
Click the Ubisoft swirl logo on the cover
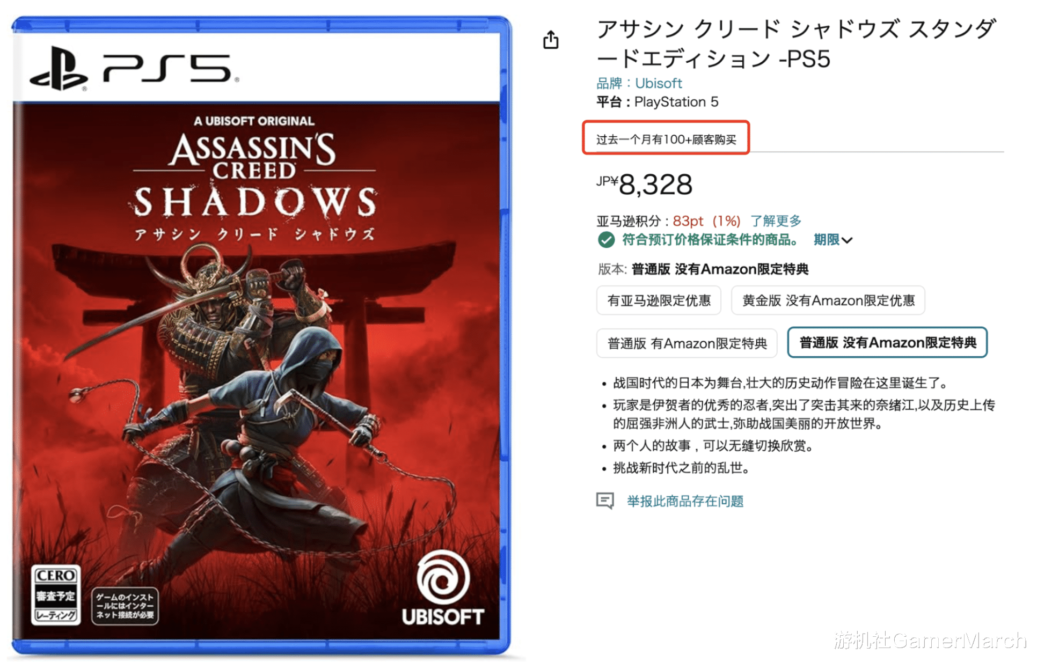tap(443, 578)
